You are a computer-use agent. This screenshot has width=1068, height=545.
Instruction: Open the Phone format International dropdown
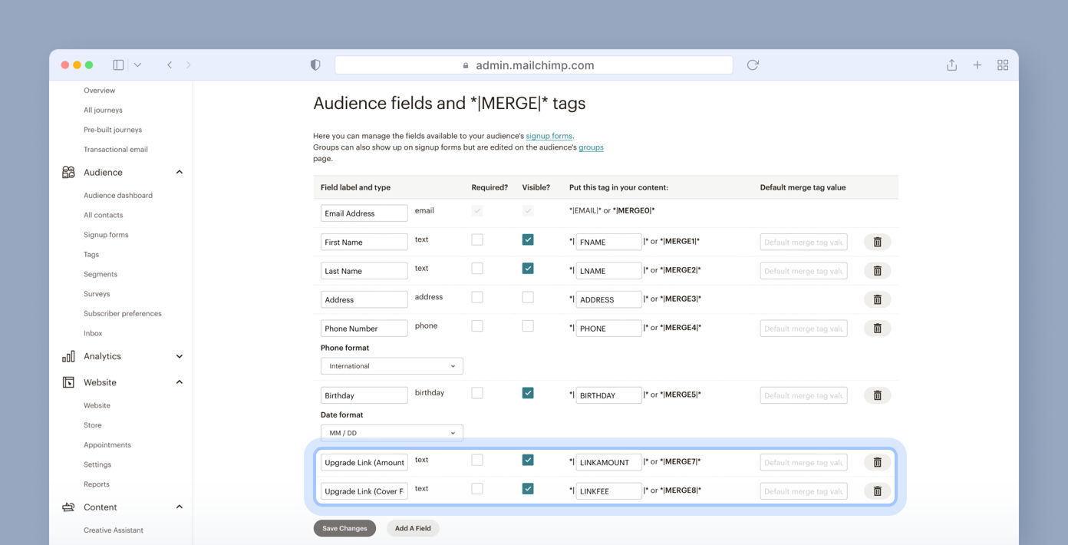pyautogui.click(x=391, y=366)
